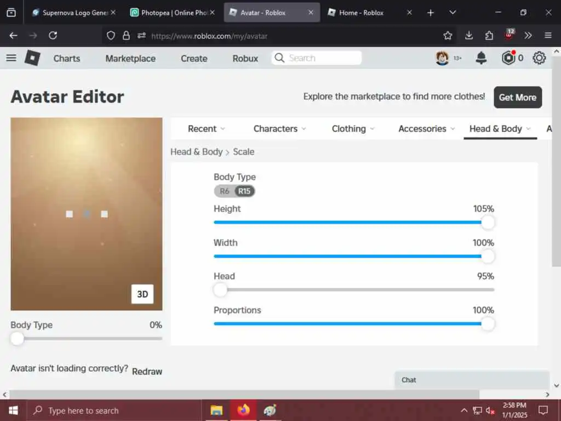This screenshot has width=561, height=421.
Task: Open the notifications bell icon
Action: click(x=481, y=58)
